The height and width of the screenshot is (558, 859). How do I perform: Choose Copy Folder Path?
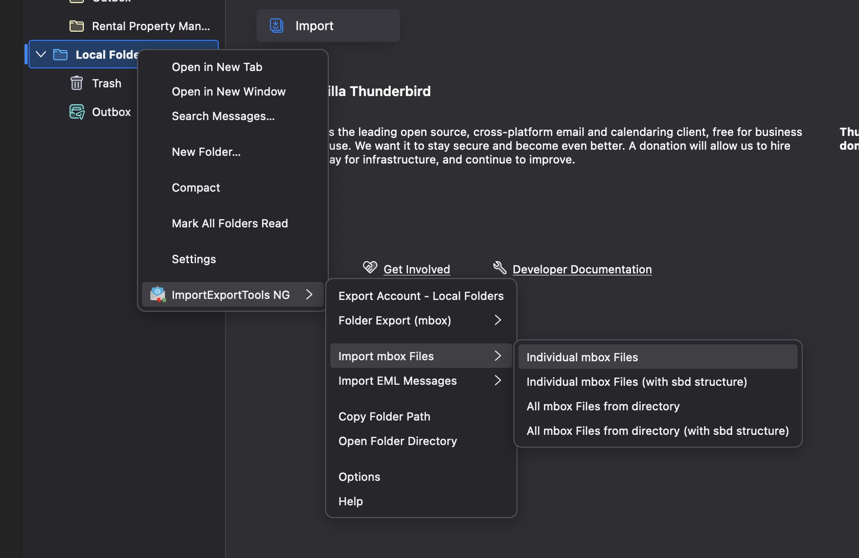(421, 416)
